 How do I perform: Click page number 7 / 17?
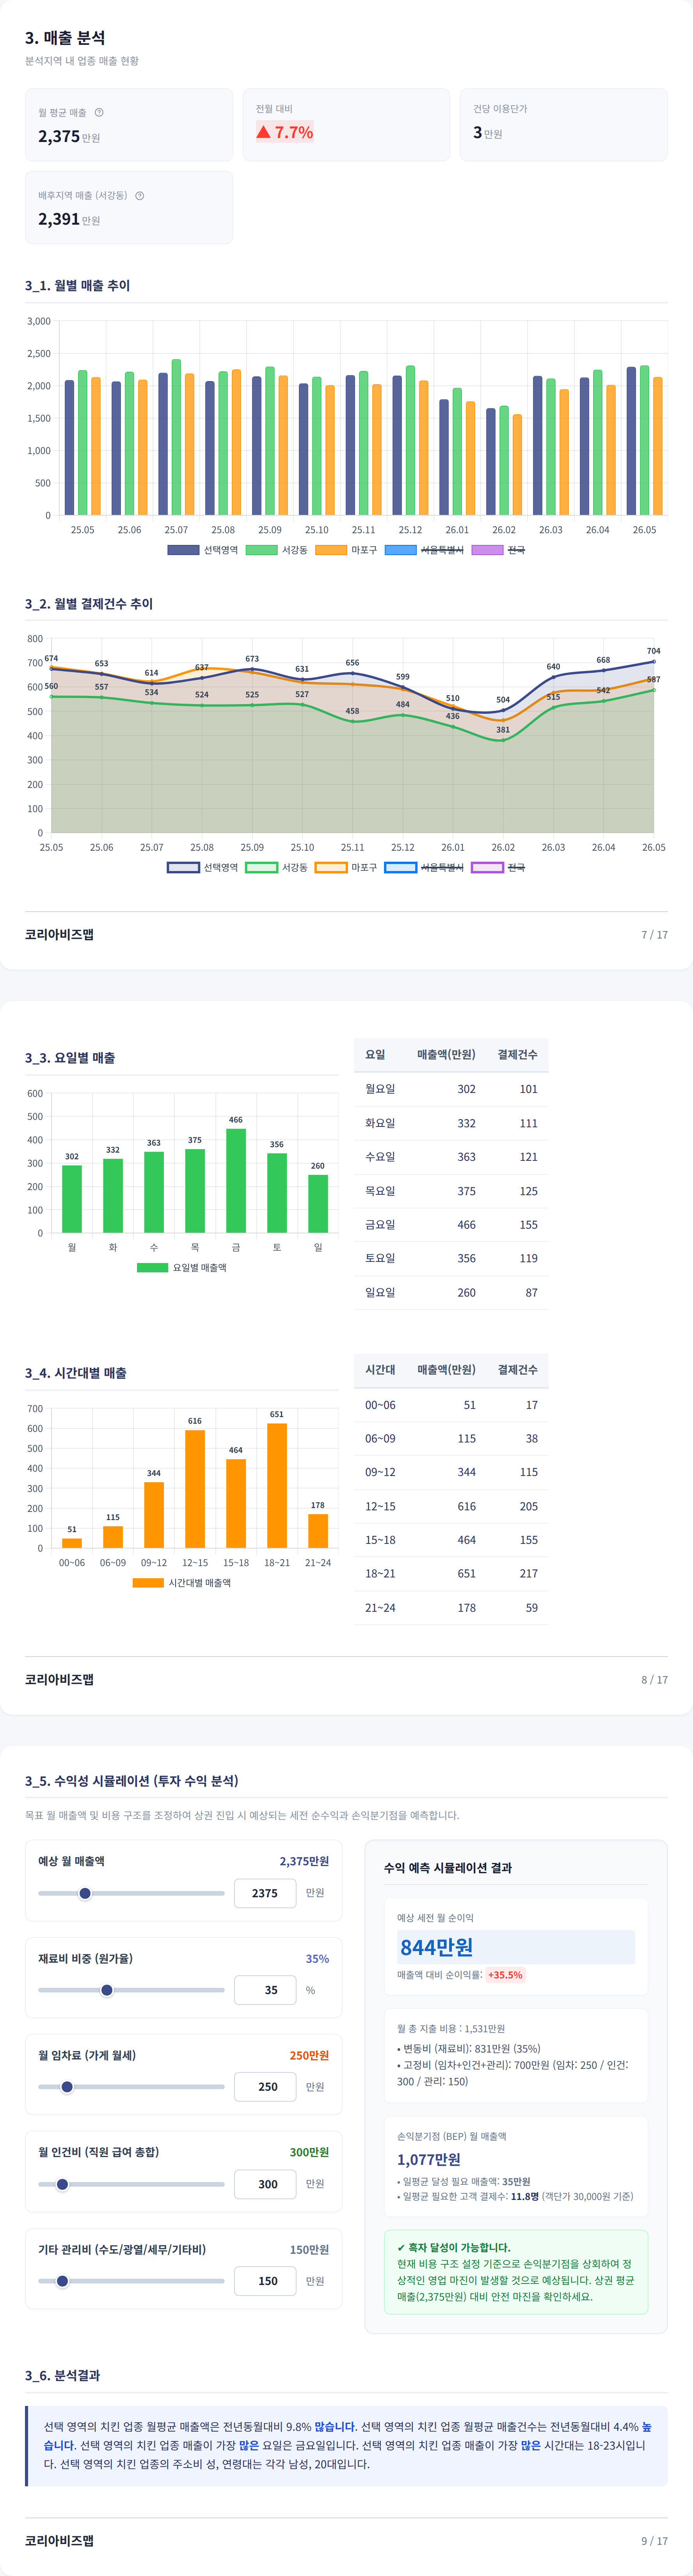(654, 935)
